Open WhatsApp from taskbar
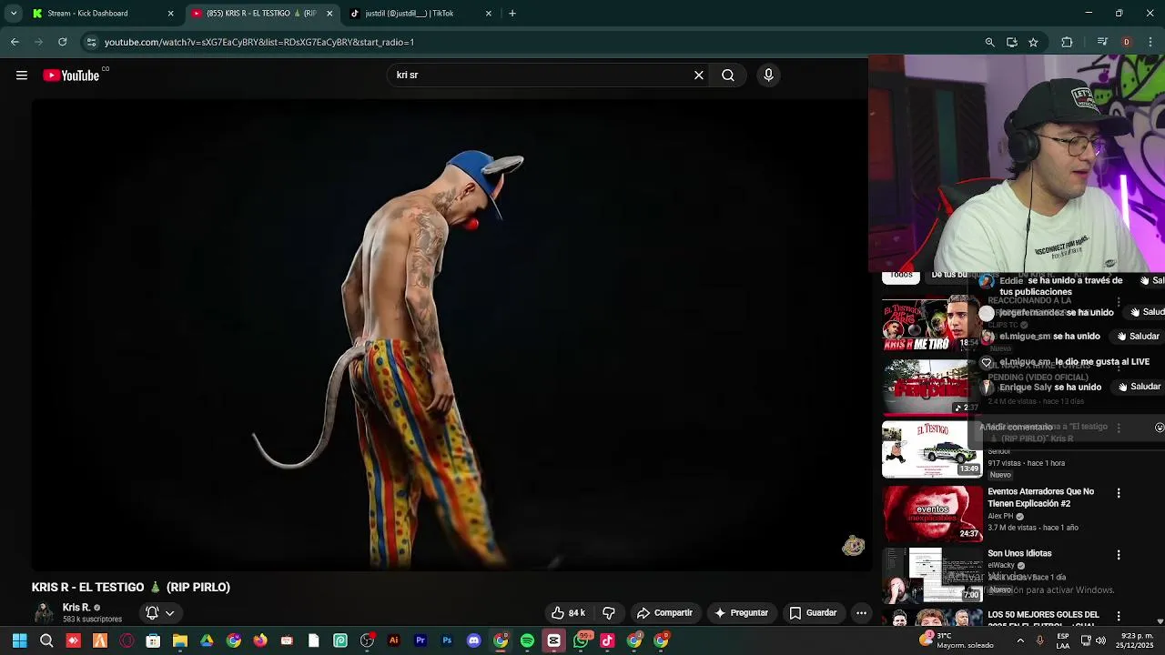Screen dimensions: 1165x655 point(581,641)
